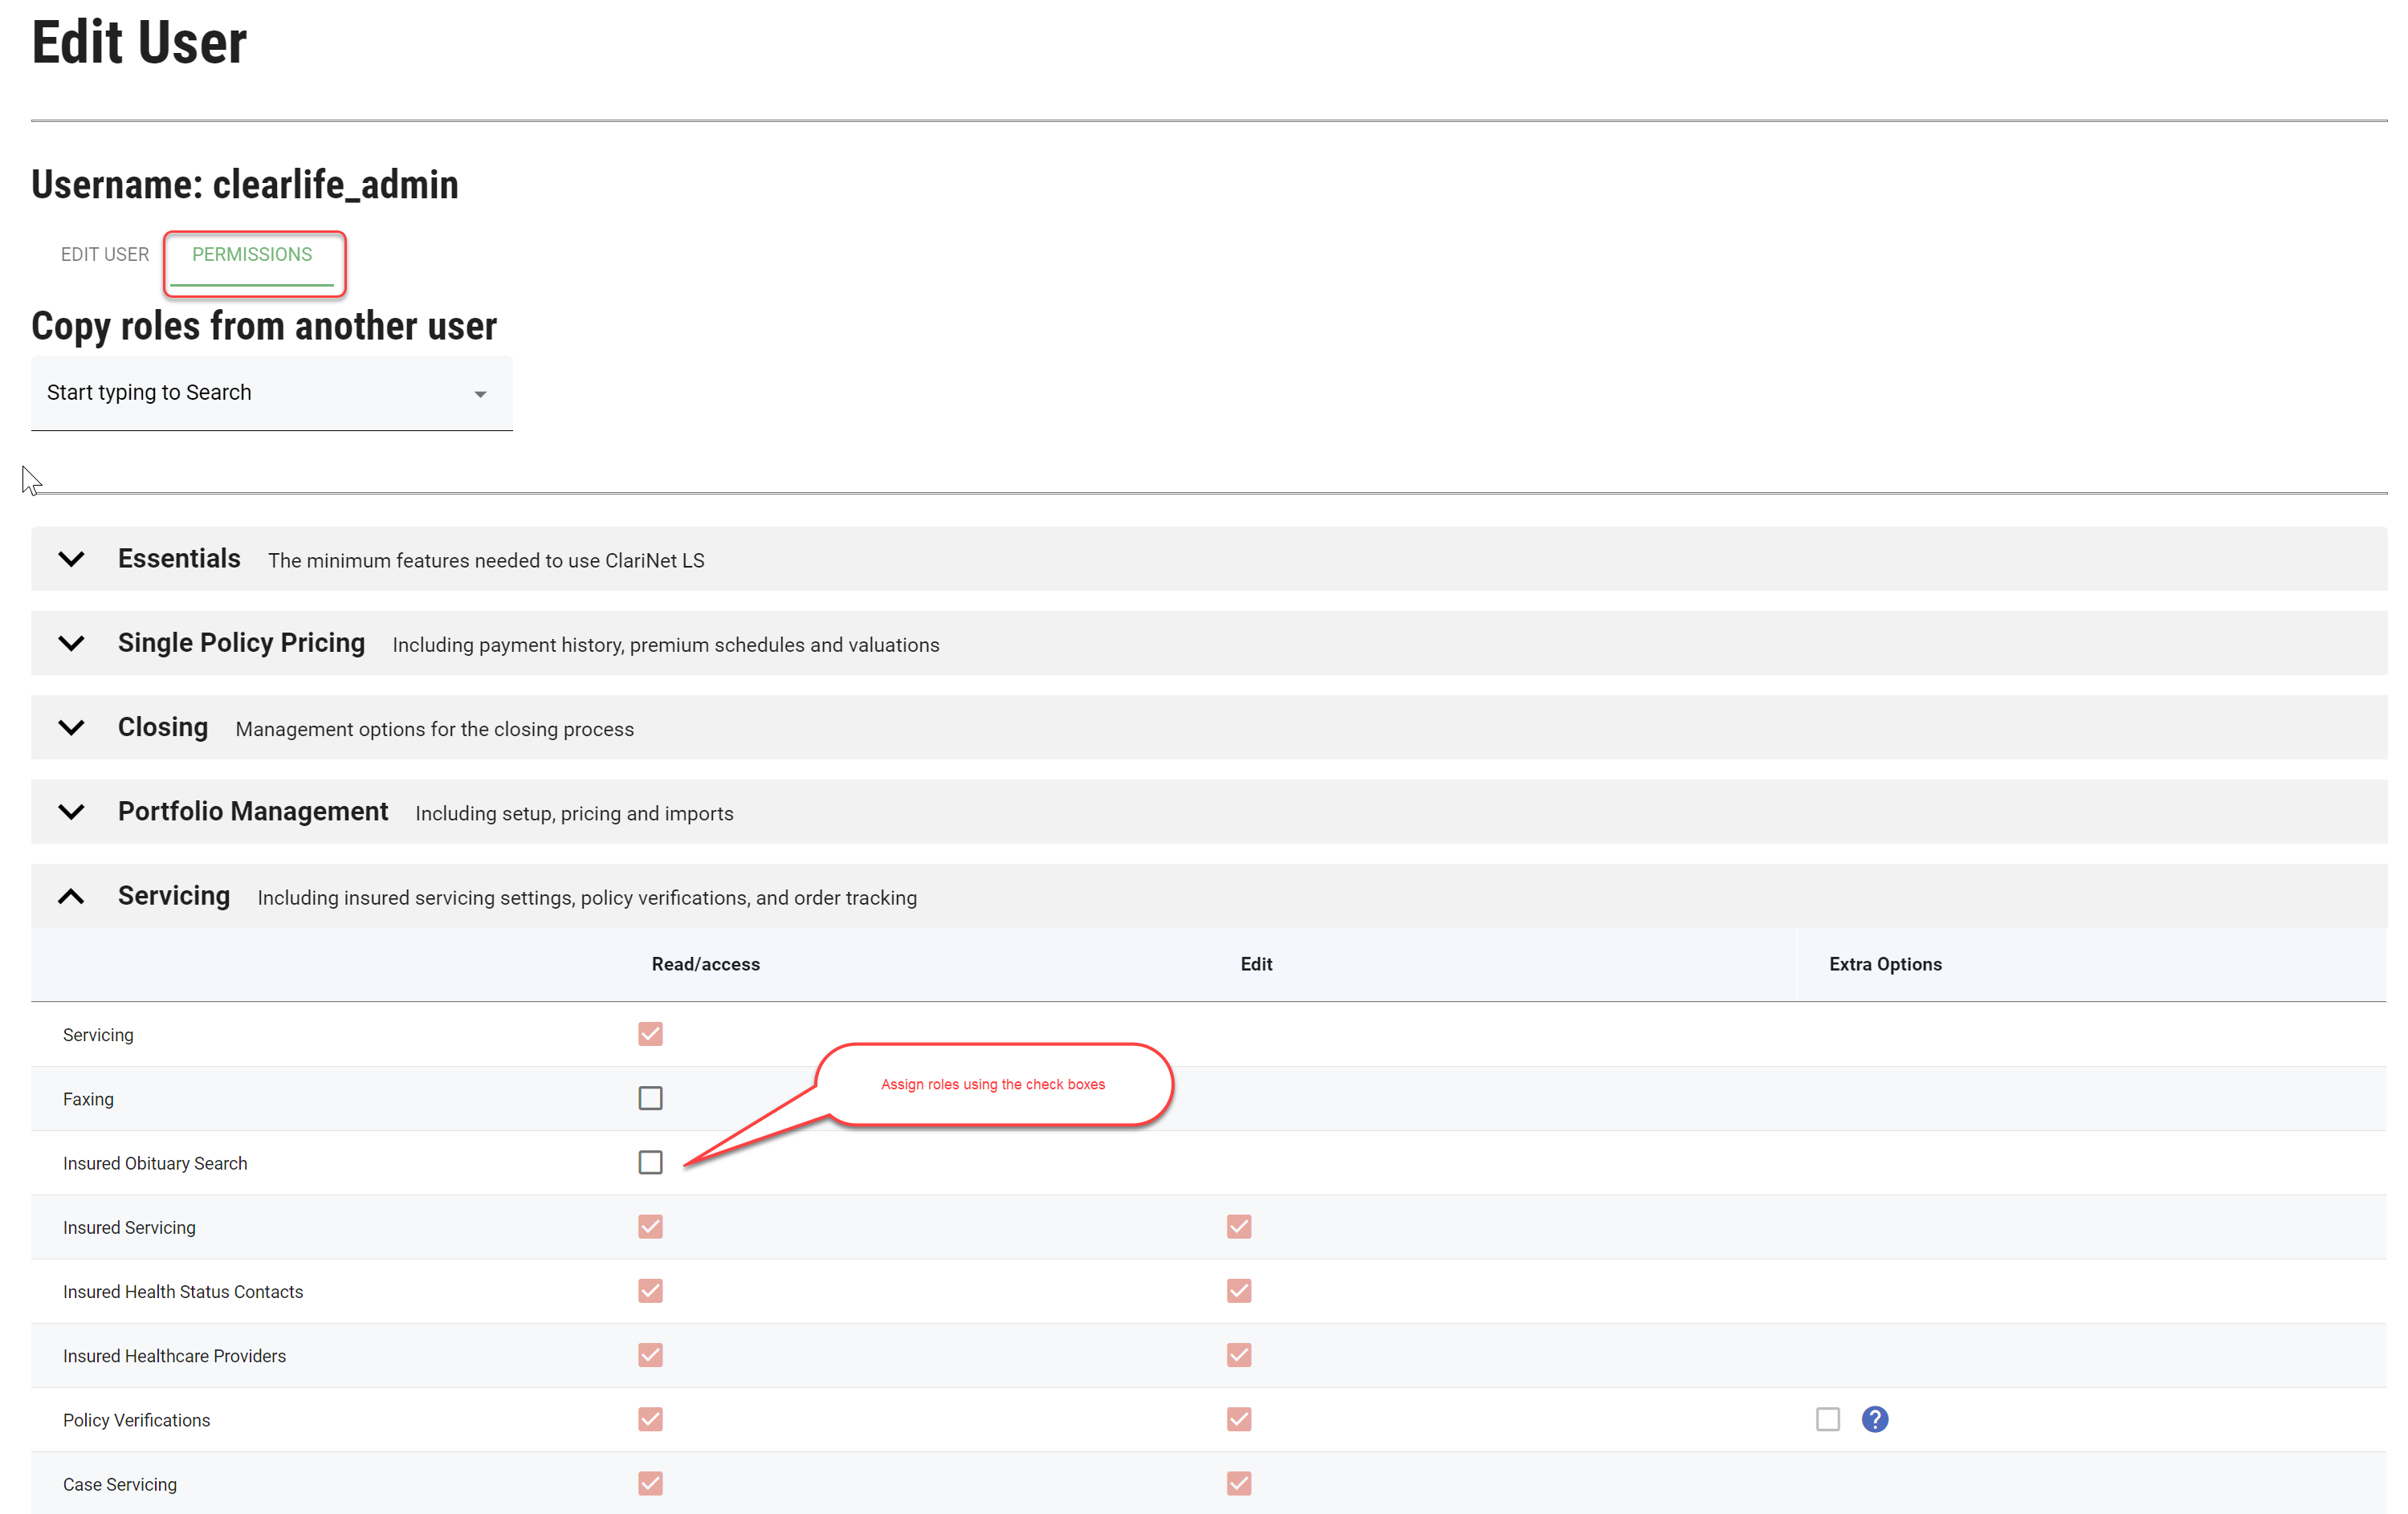This screenshot has width=2408, height=1514.
Task: Click the help icon beside Policy Verifications
Action: click(x=1874, y=1419)
